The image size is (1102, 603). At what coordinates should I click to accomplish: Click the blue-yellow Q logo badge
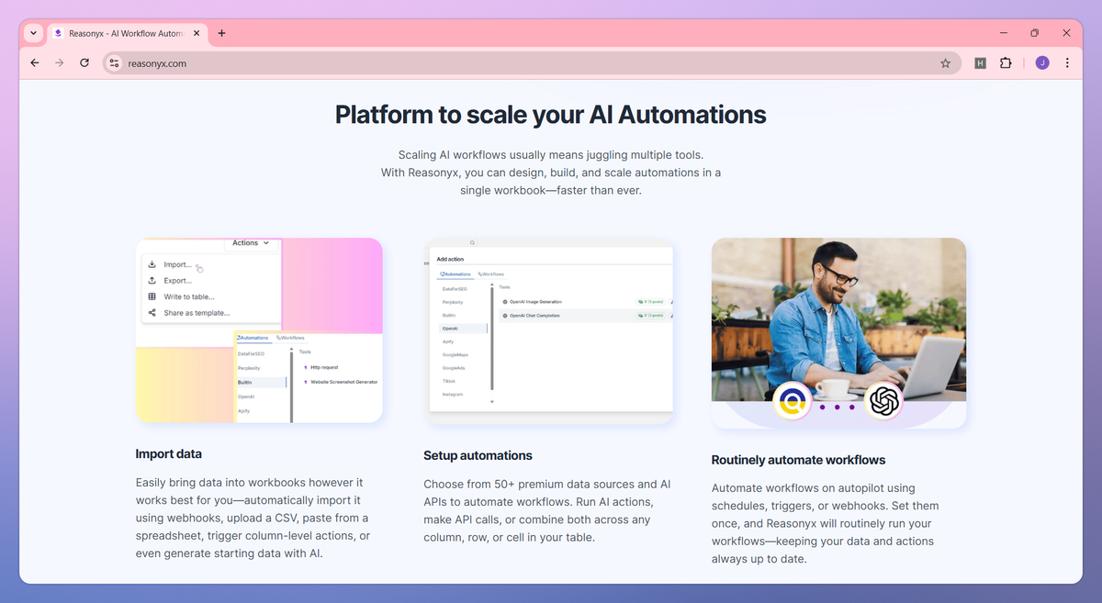(792, 401)
